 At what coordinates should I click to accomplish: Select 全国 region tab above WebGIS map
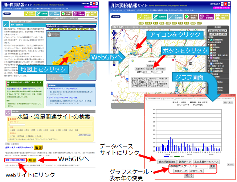tap(141, 23)
